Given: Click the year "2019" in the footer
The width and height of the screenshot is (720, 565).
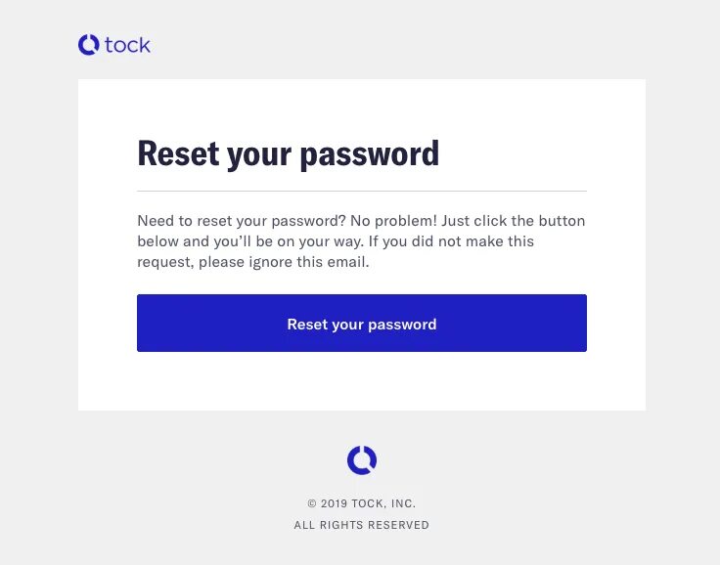Looking at the screenshot, I should 334,503.
